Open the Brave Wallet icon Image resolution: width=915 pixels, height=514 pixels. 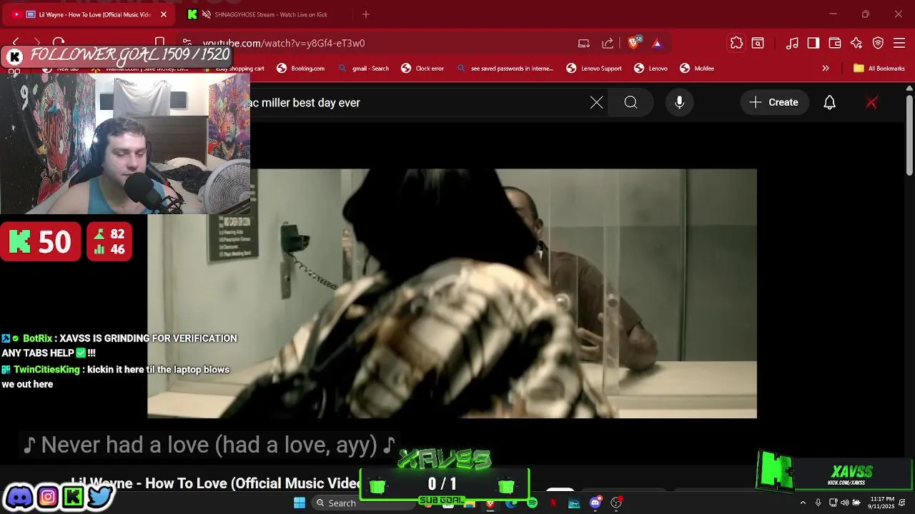point(835,43)
